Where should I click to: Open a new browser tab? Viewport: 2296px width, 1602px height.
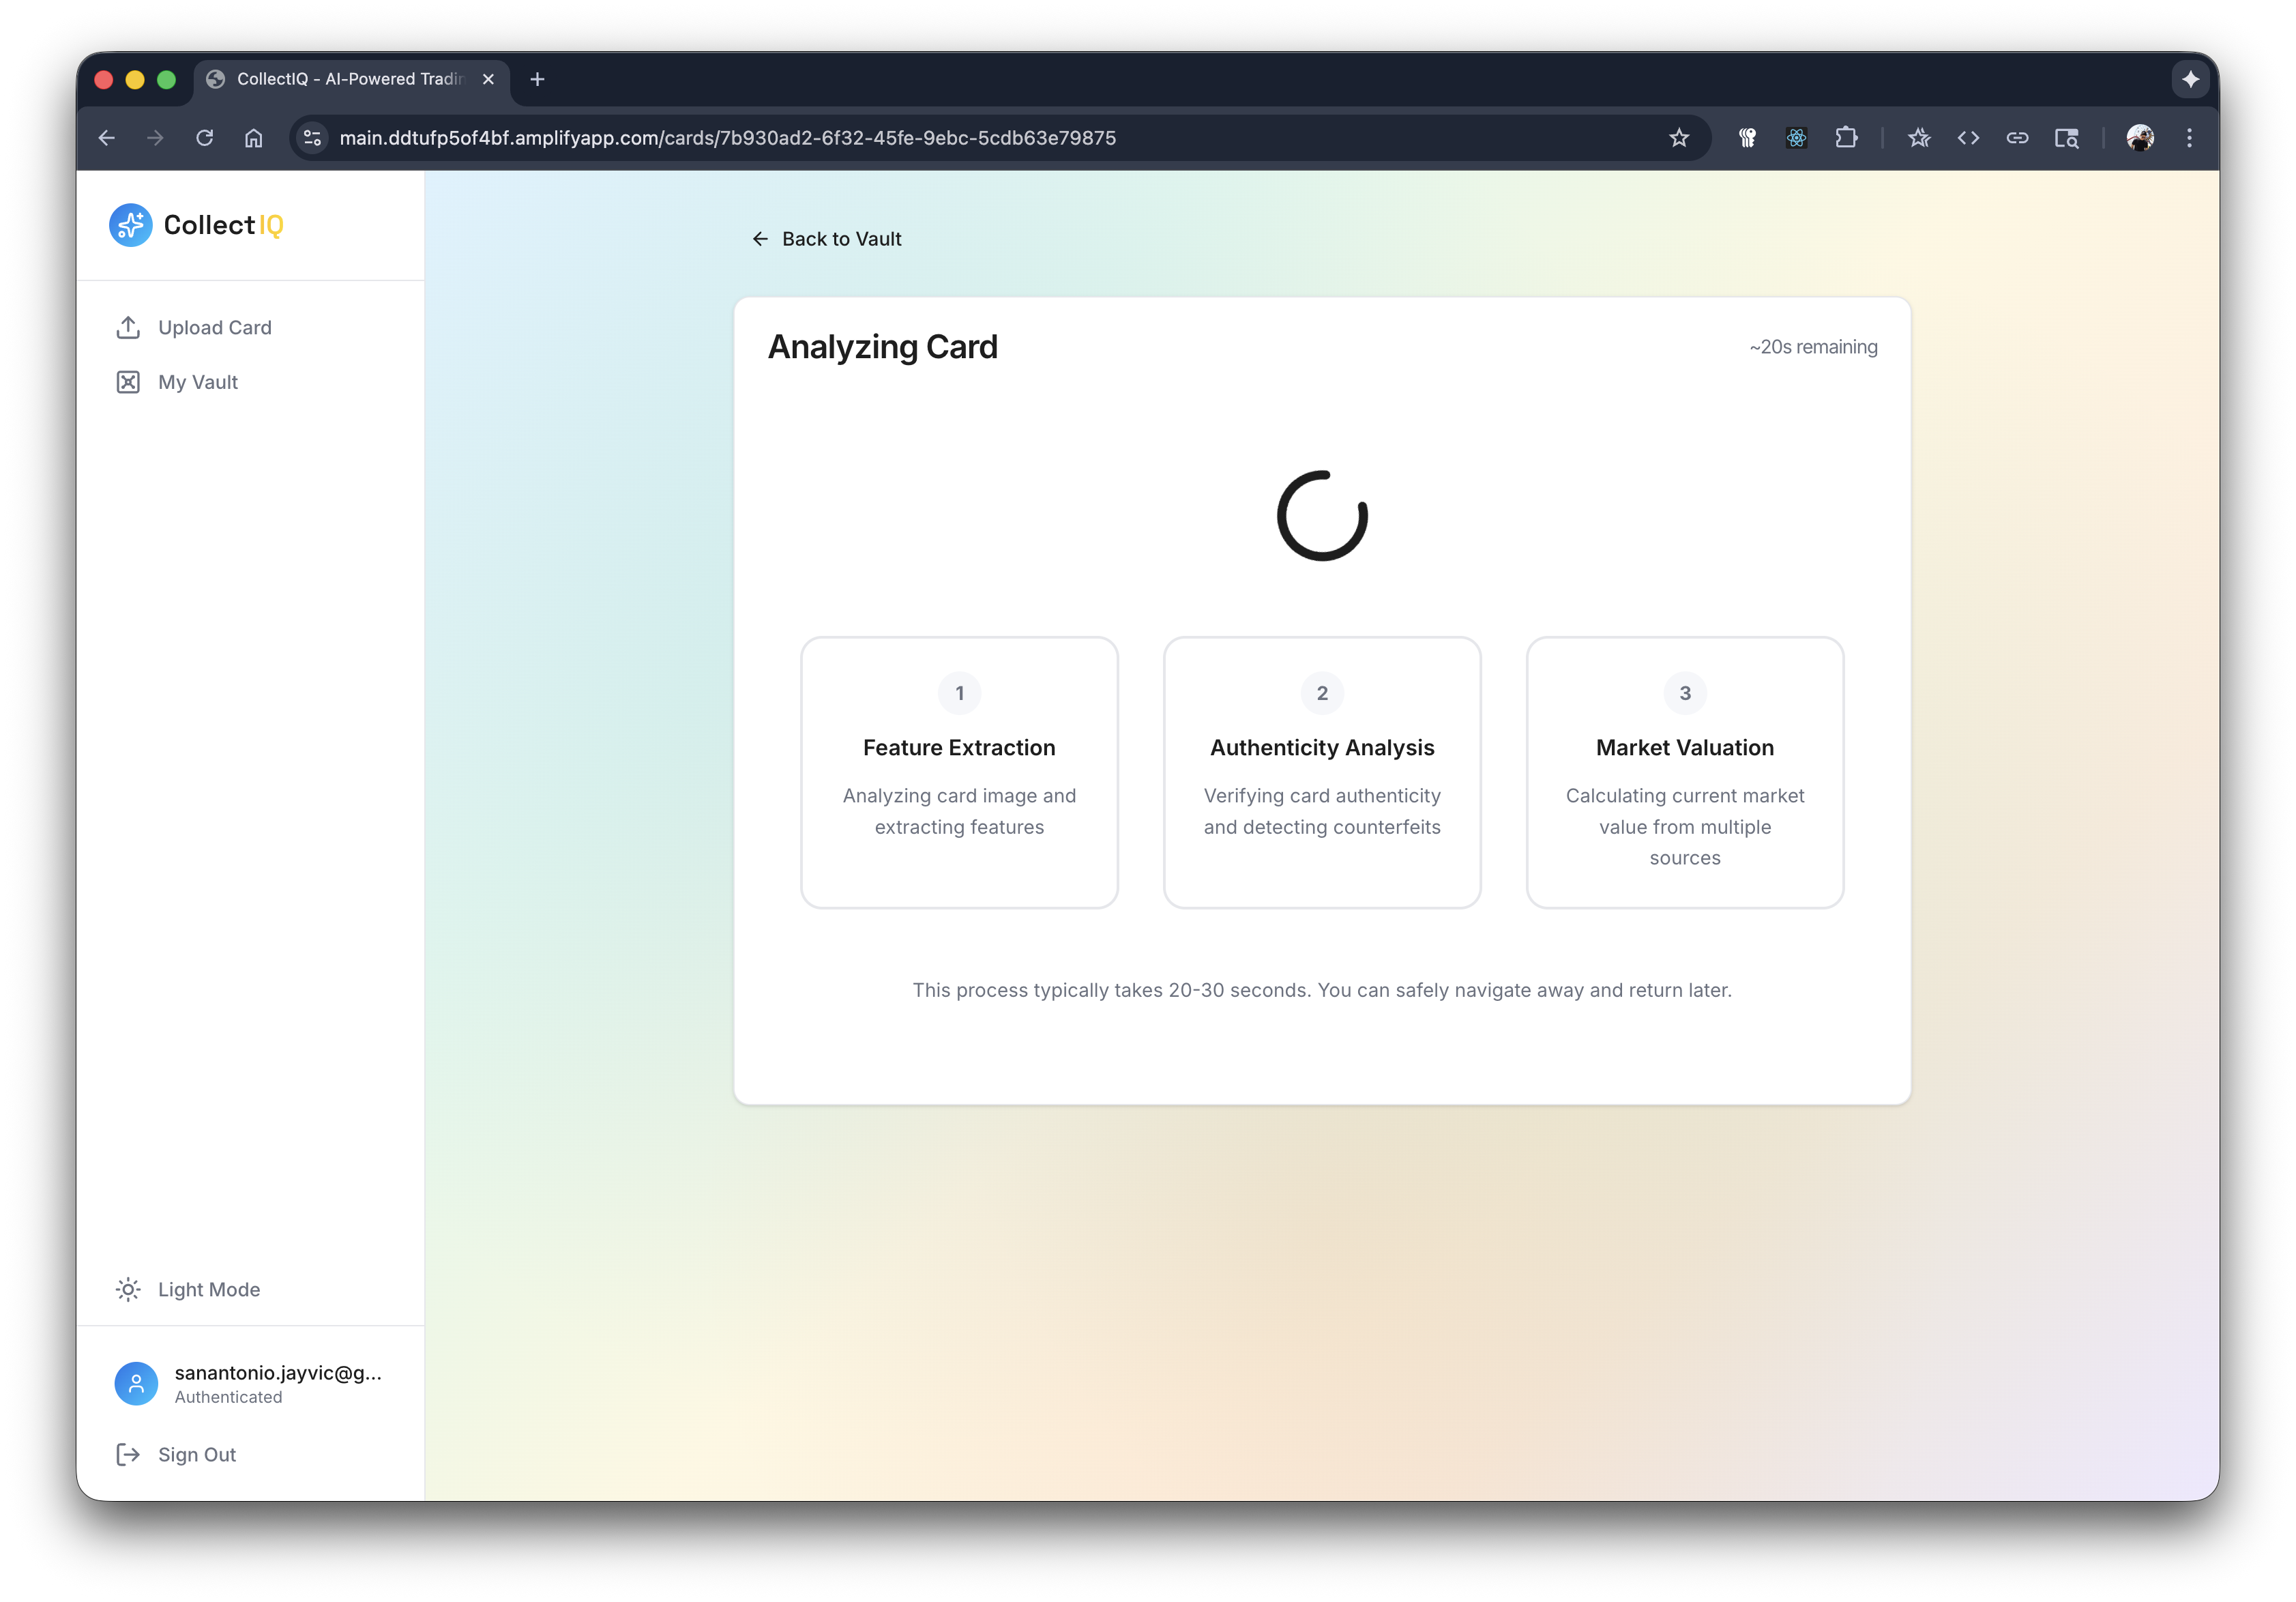(537, 79)
